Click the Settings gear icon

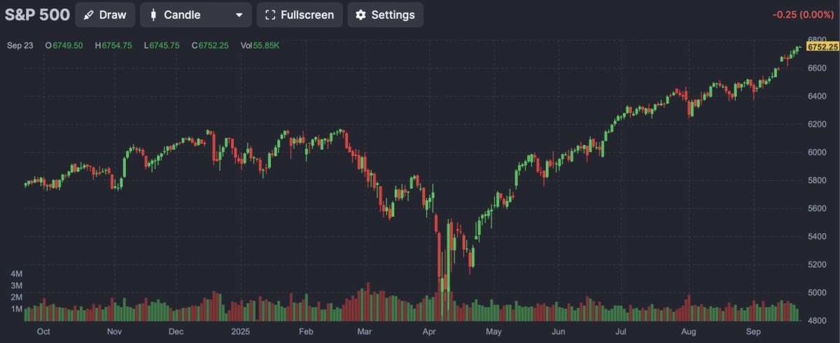[361, 15]
